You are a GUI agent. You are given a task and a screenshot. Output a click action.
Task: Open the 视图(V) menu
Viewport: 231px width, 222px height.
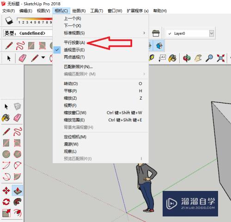(x=43, y=11)
